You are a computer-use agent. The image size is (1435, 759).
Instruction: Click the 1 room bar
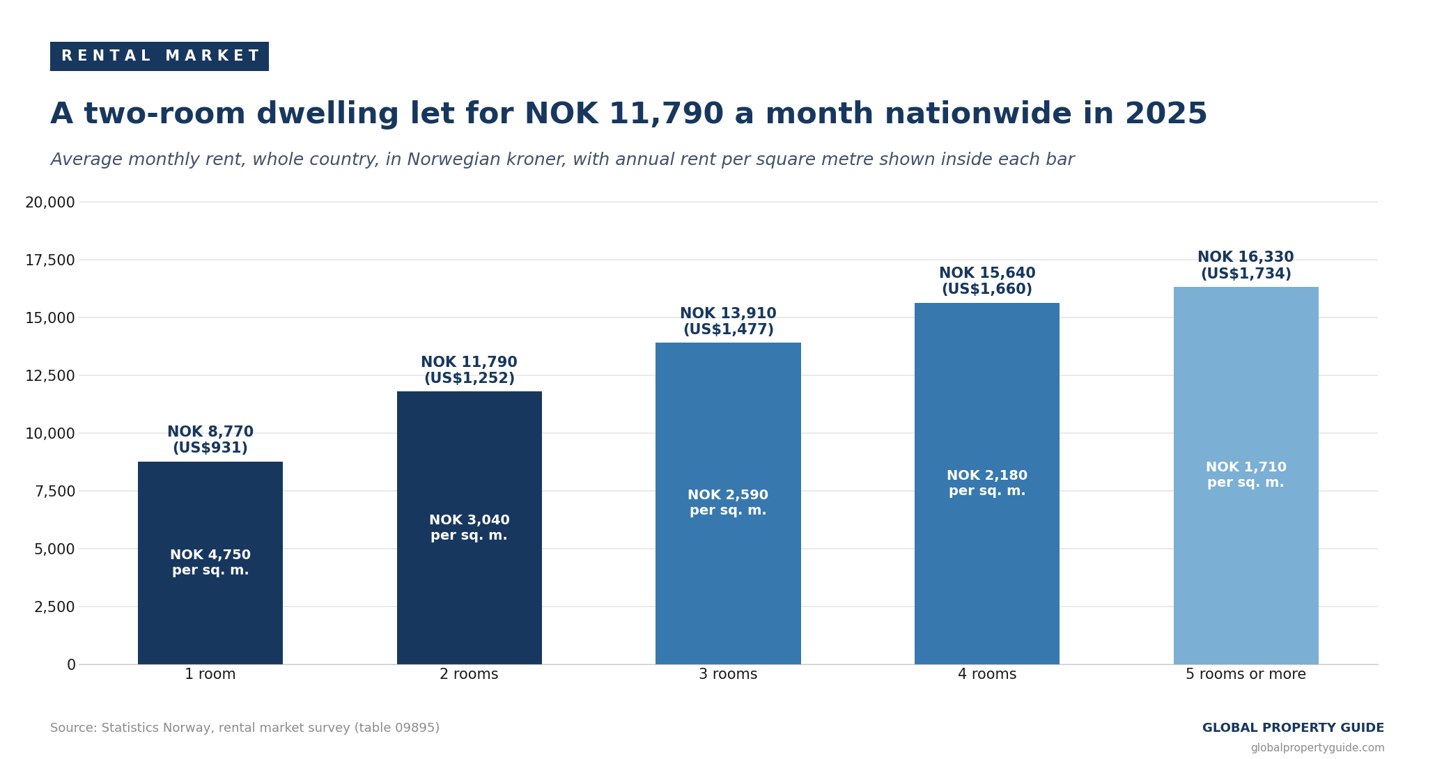pyautogui.click(x=210, y=563)
